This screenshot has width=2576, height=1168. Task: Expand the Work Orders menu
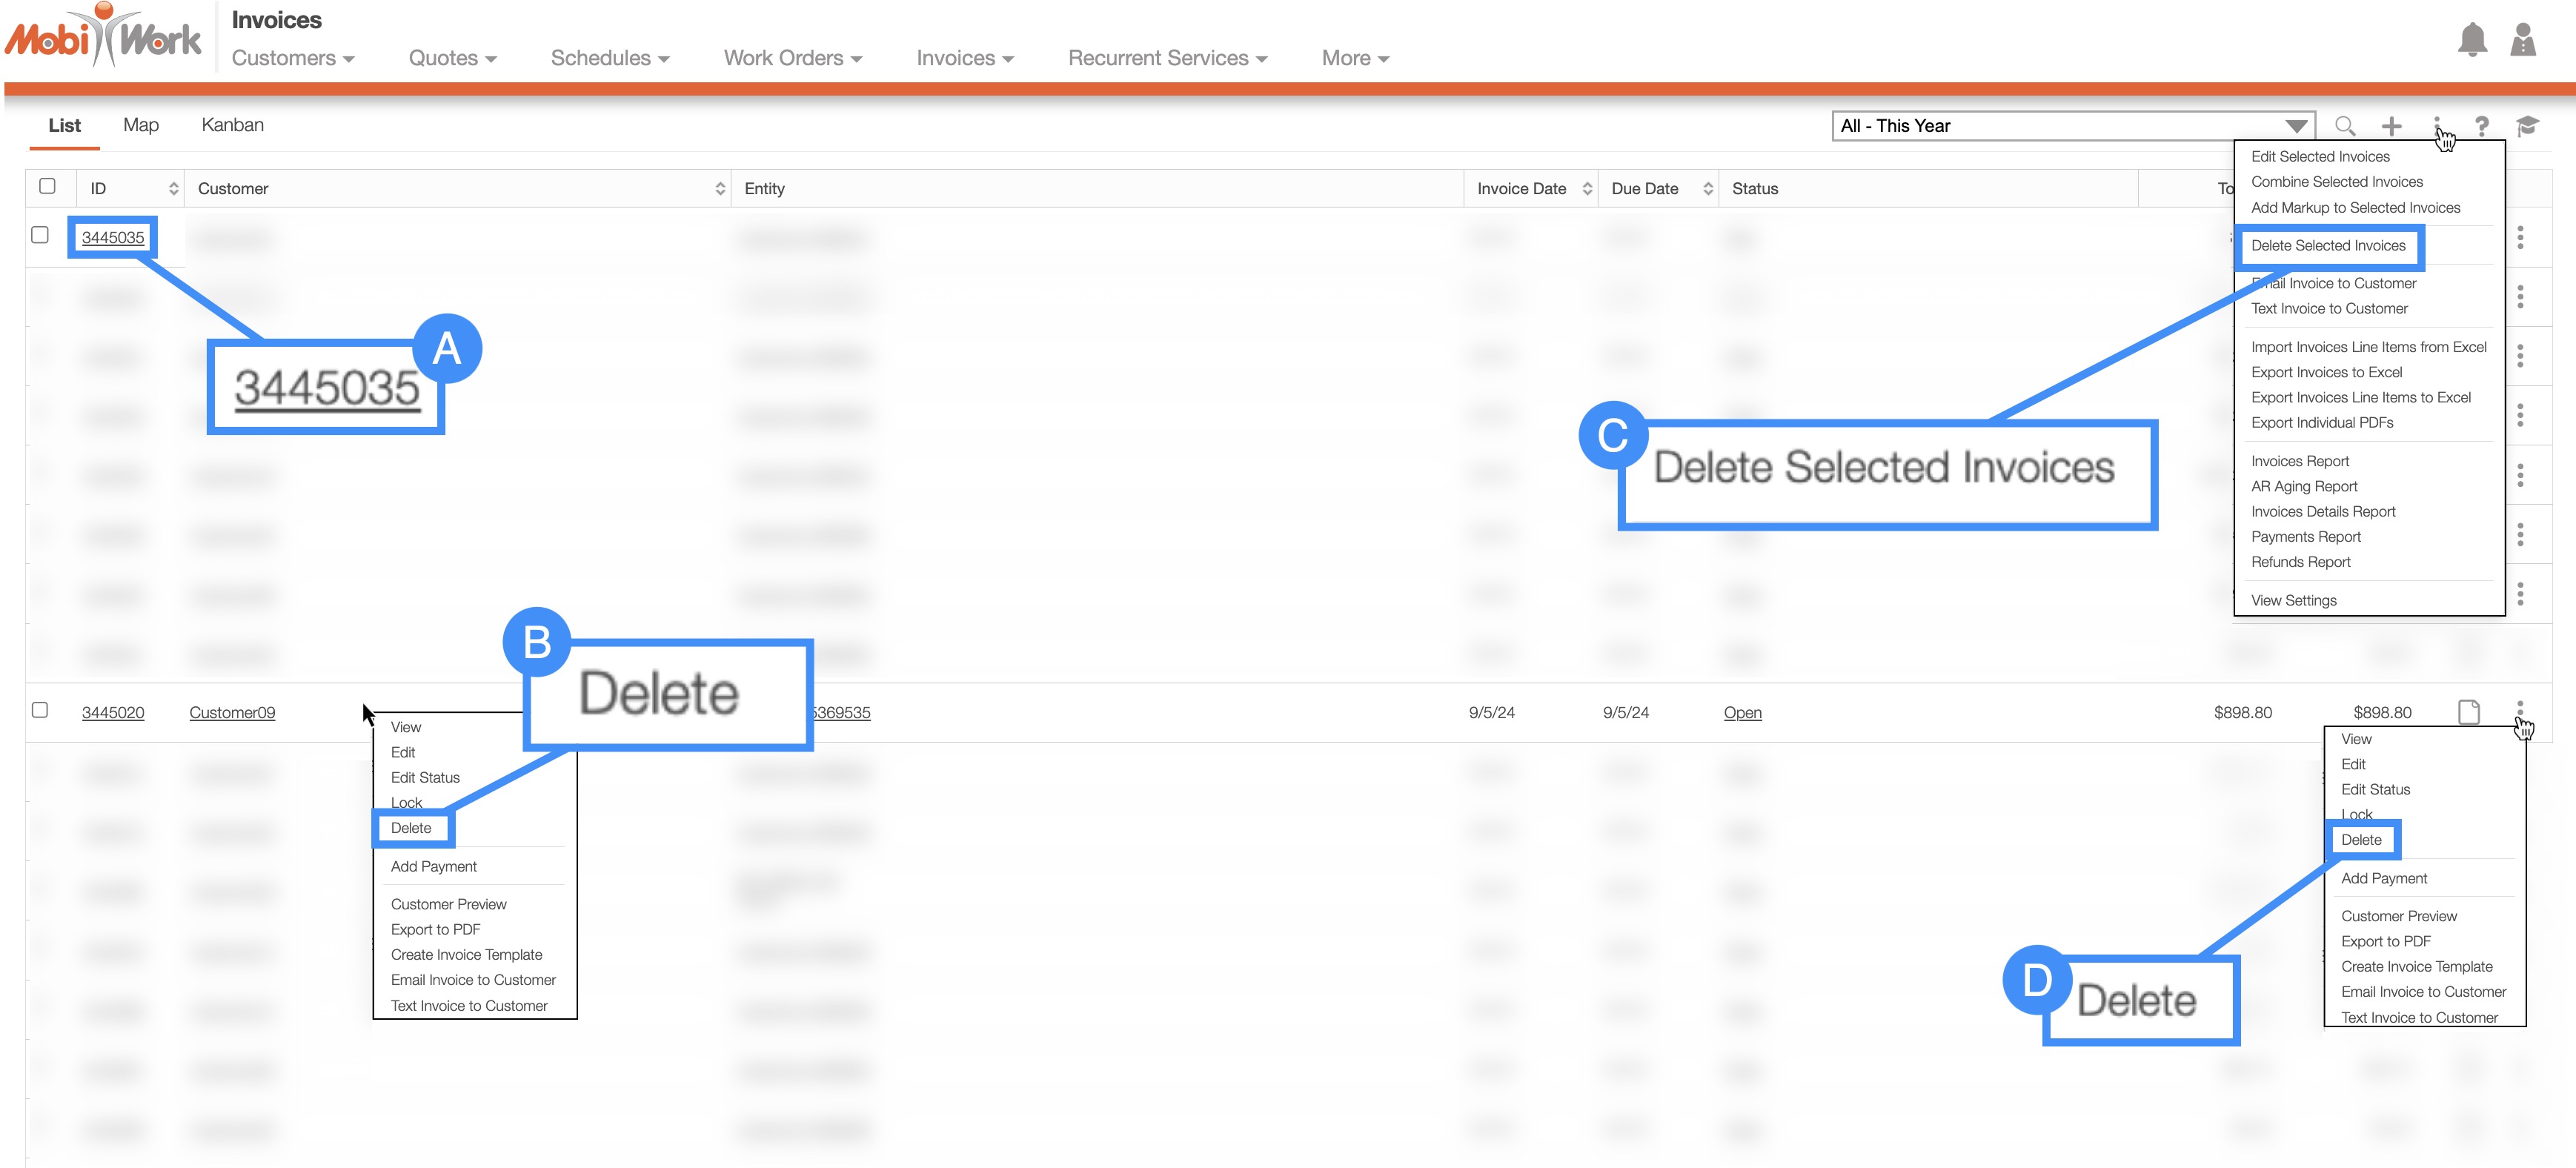pyautogui.click(x=792, y=58)
